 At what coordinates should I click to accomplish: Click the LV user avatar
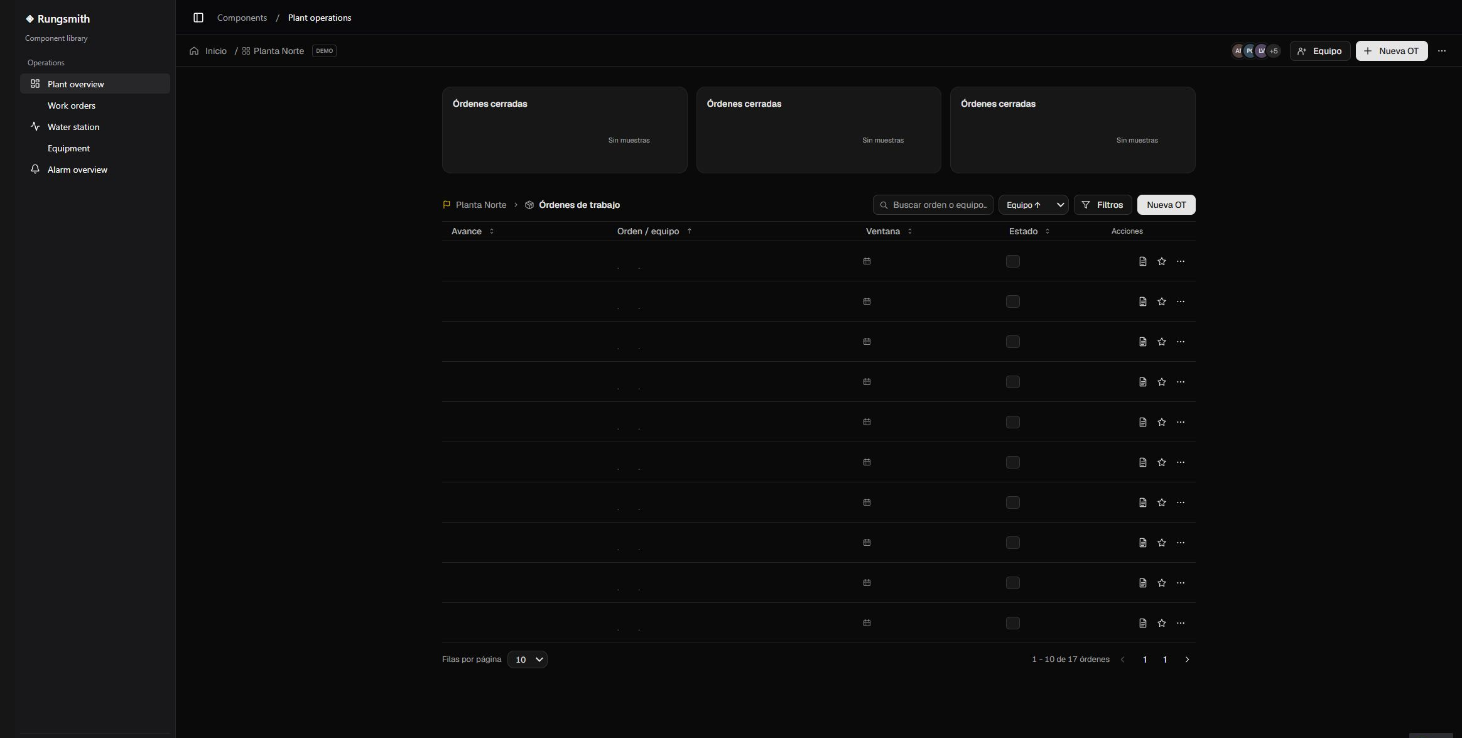point(1262,51)
